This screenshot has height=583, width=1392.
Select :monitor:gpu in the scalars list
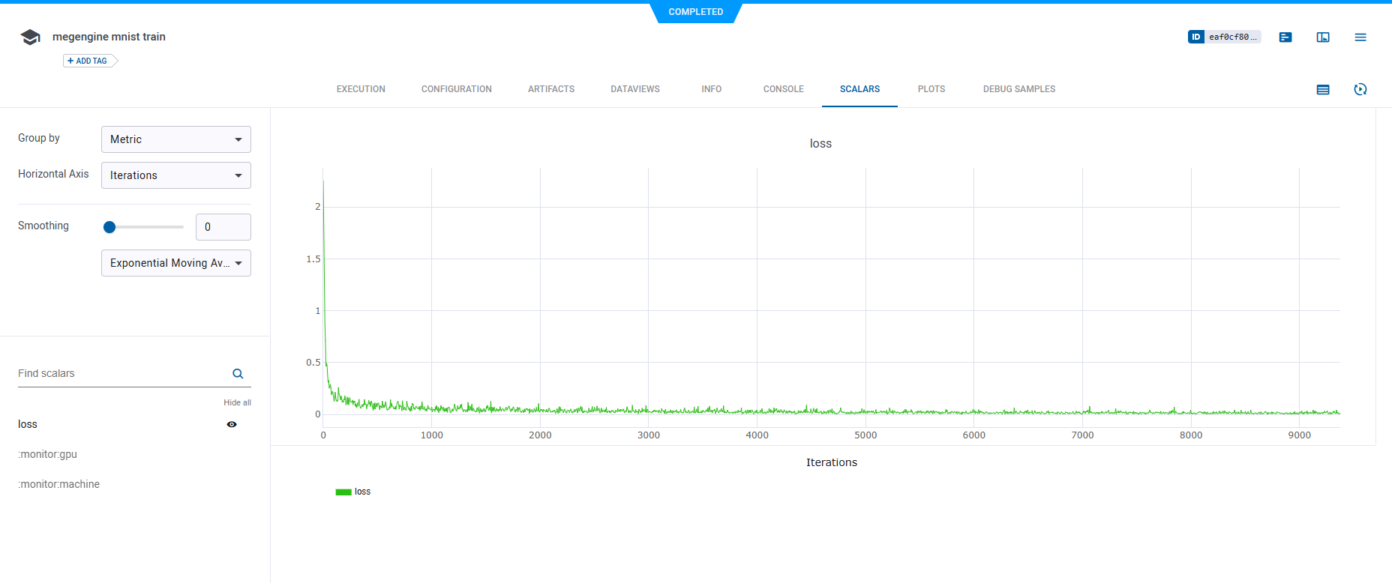click(x=48, y=454)
